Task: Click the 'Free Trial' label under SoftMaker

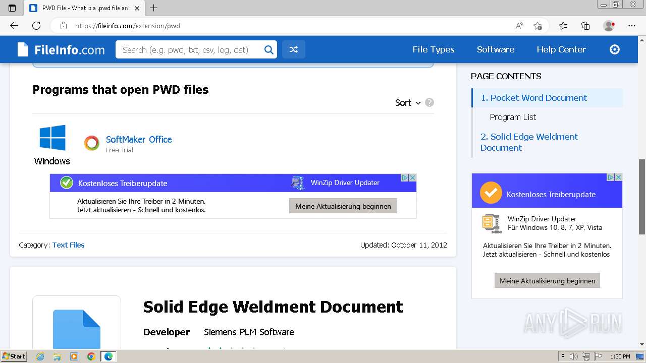Action: point(120,150)
